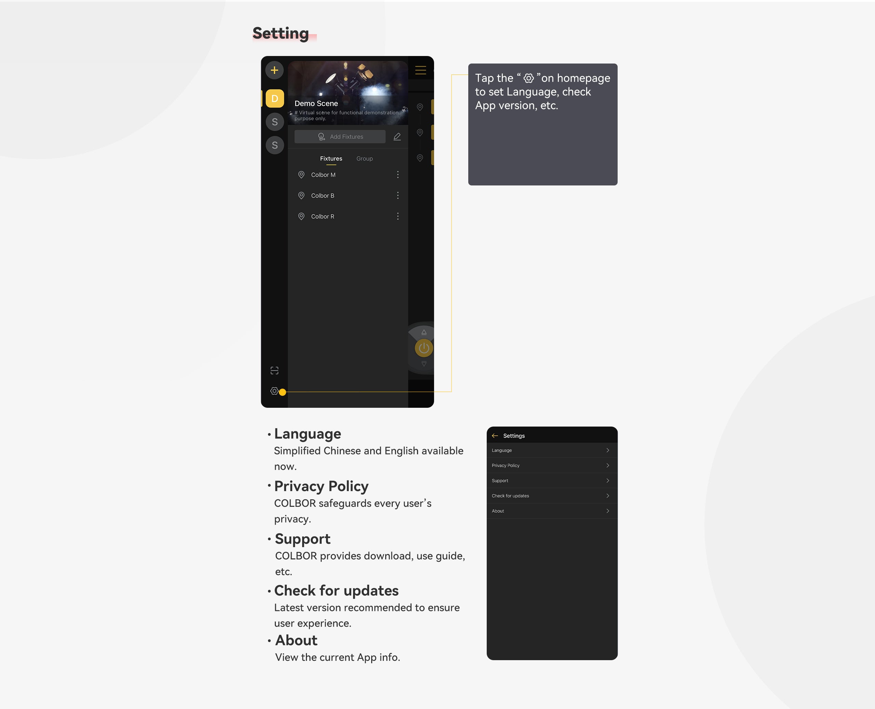Viewport: 875px width, 709px height.
Task: Expand the Privacy Policy settings entry
Action: [x=551, y=465]
